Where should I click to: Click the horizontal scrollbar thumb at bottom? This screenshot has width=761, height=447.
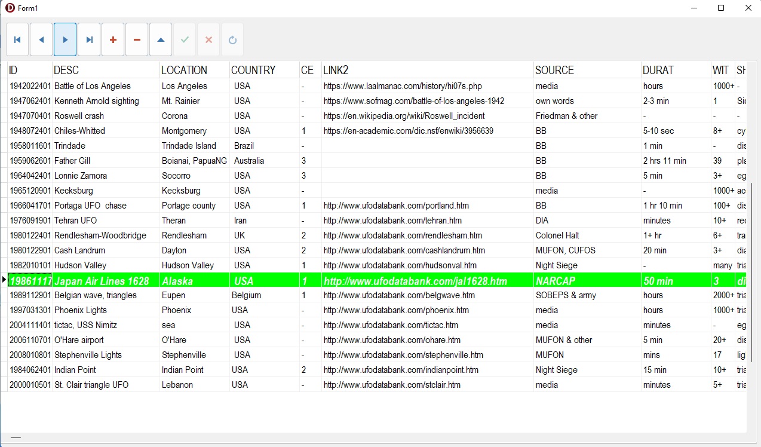click(16, 437)
